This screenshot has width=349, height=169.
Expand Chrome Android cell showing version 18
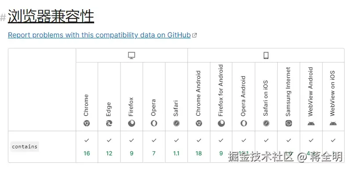(x=199, y=147)
